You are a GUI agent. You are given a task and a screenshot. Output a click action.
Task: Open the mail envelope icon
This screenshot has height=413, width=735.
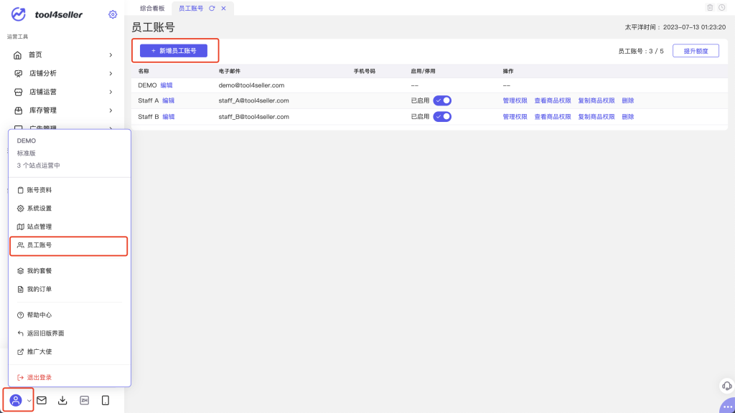42,400
